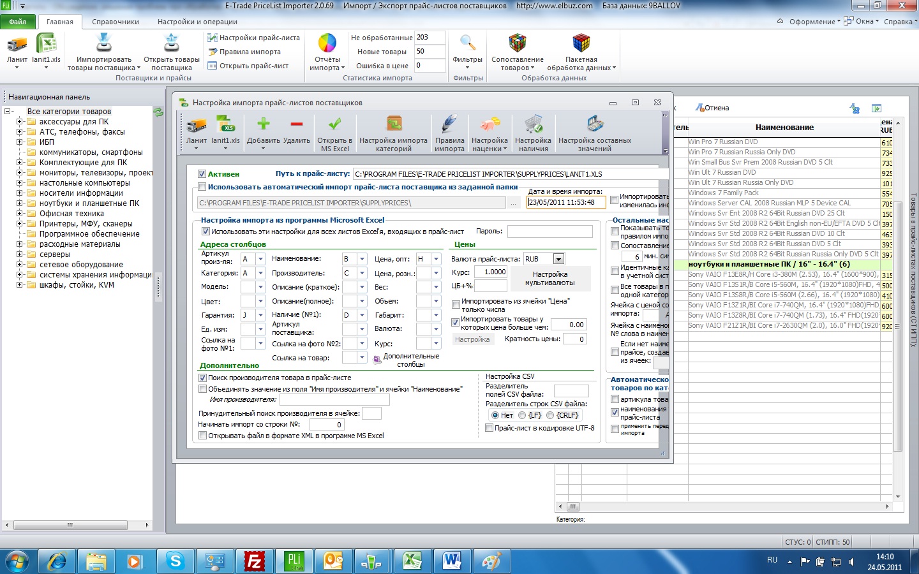This screenshot has width=919, height=574.
Task: Toggle the Активен checkbox
Action: point(202,174)
